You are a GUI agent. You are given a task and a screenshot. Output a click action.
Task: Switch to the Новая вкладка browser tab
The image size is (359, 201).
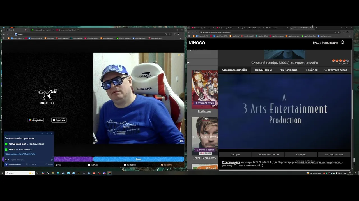(277, 28)
